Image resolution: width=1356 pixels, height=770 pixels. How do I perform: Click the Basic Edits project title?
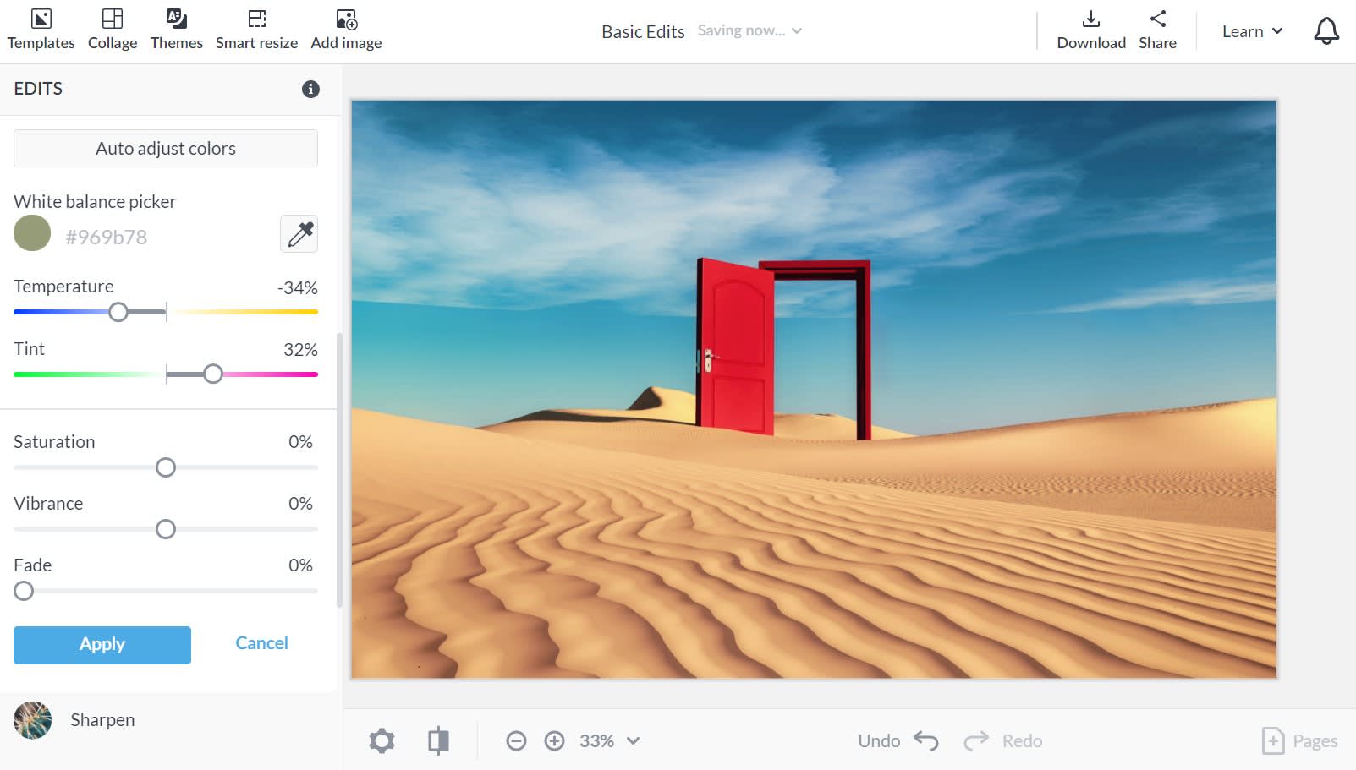point(643,31)
